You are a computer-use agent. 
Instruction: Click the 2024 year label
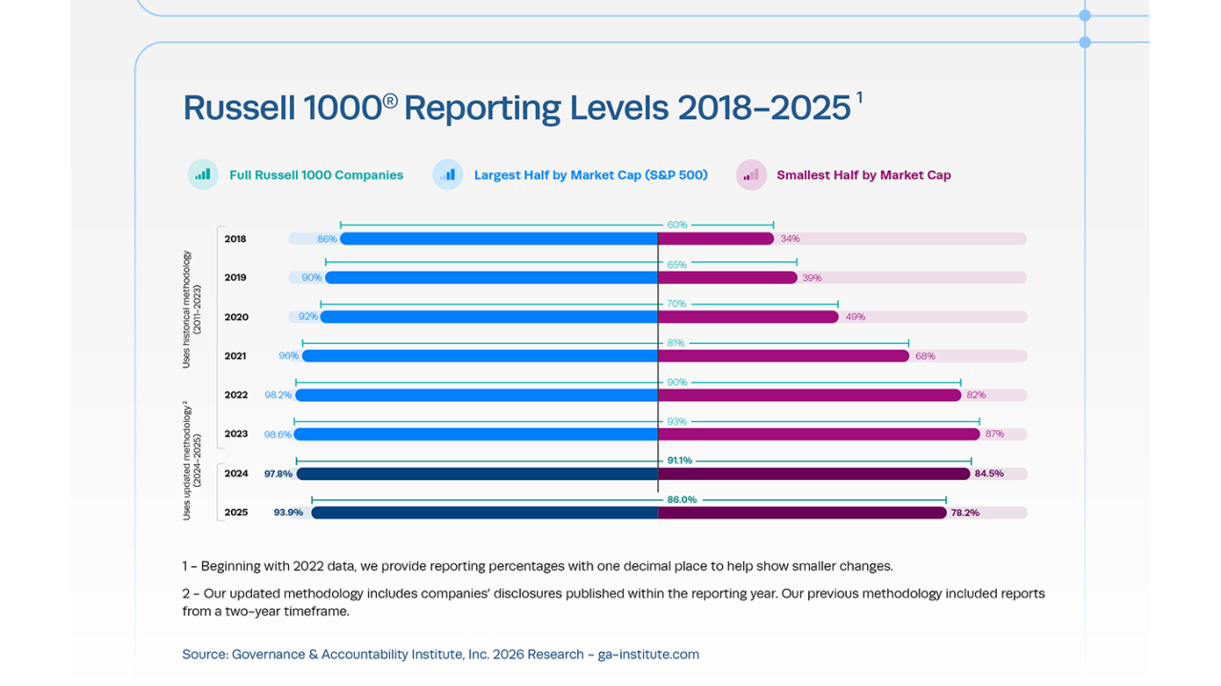point(236,474)
